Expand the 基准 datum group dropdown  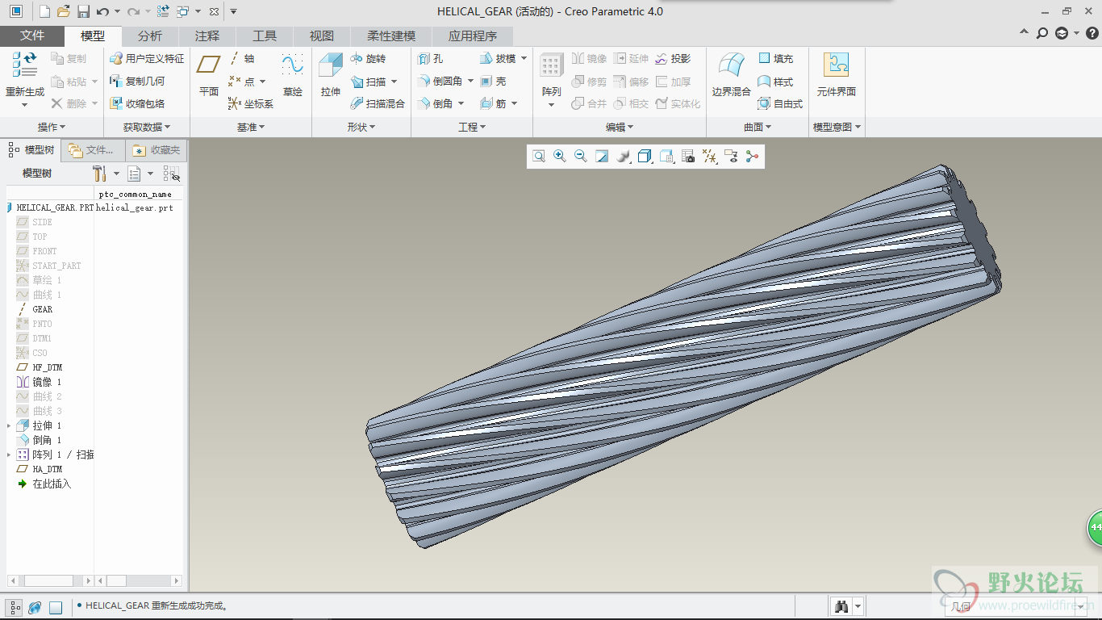pyautogui.click(x=251, y=127)
